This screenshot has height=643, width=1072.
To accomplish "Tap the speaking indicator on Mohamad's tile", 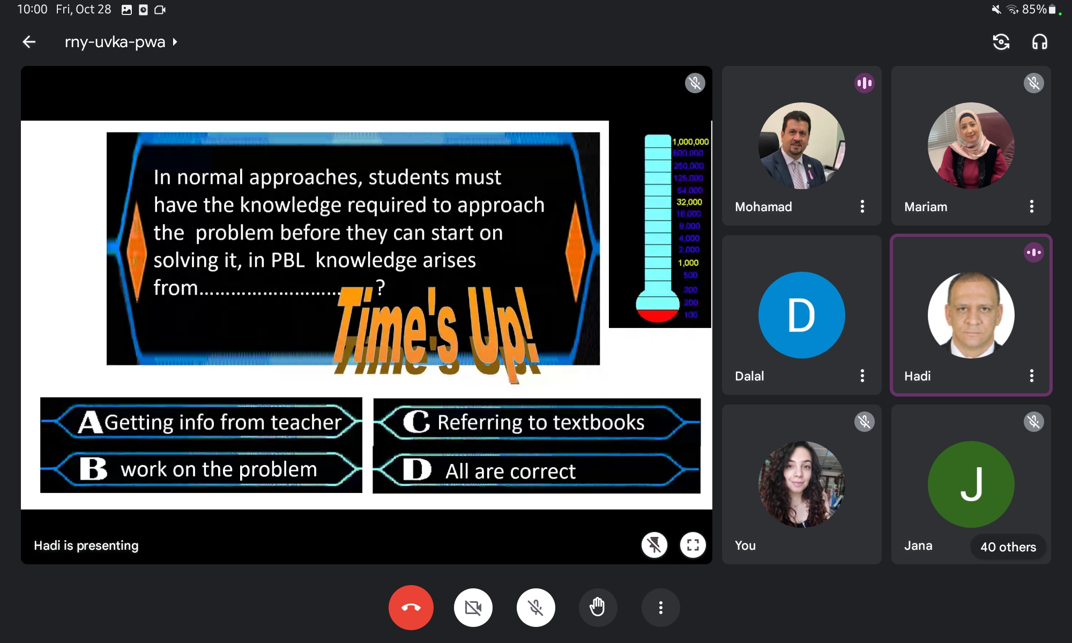I will pos(864,83).
